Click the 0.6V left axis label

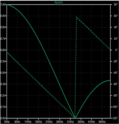[x=3, y=50]
